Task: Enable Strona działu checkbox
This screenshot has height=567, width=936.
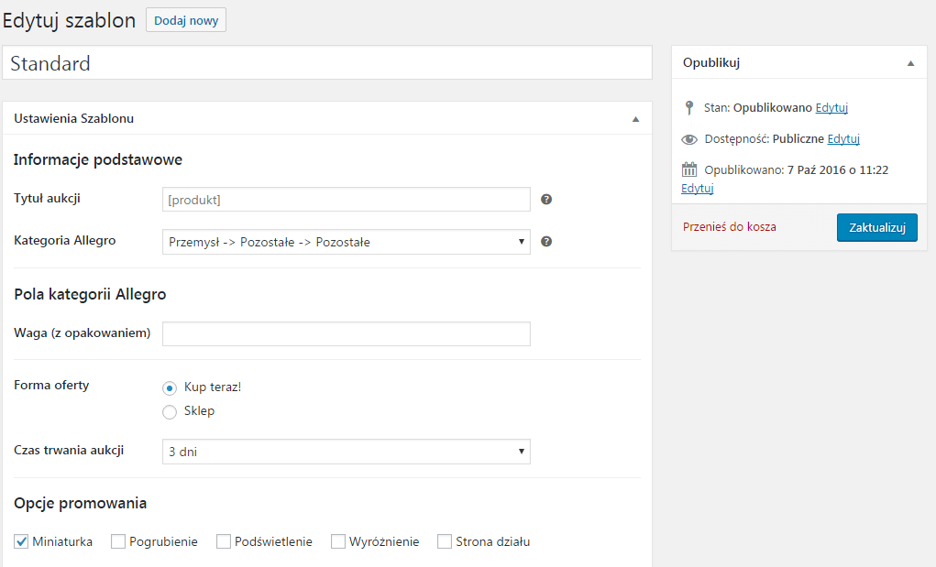Action: (445, 541)
